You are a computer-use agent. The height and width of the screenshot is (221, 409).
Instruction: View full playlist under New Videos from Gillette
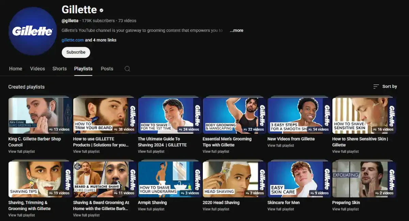coord(281,146)
